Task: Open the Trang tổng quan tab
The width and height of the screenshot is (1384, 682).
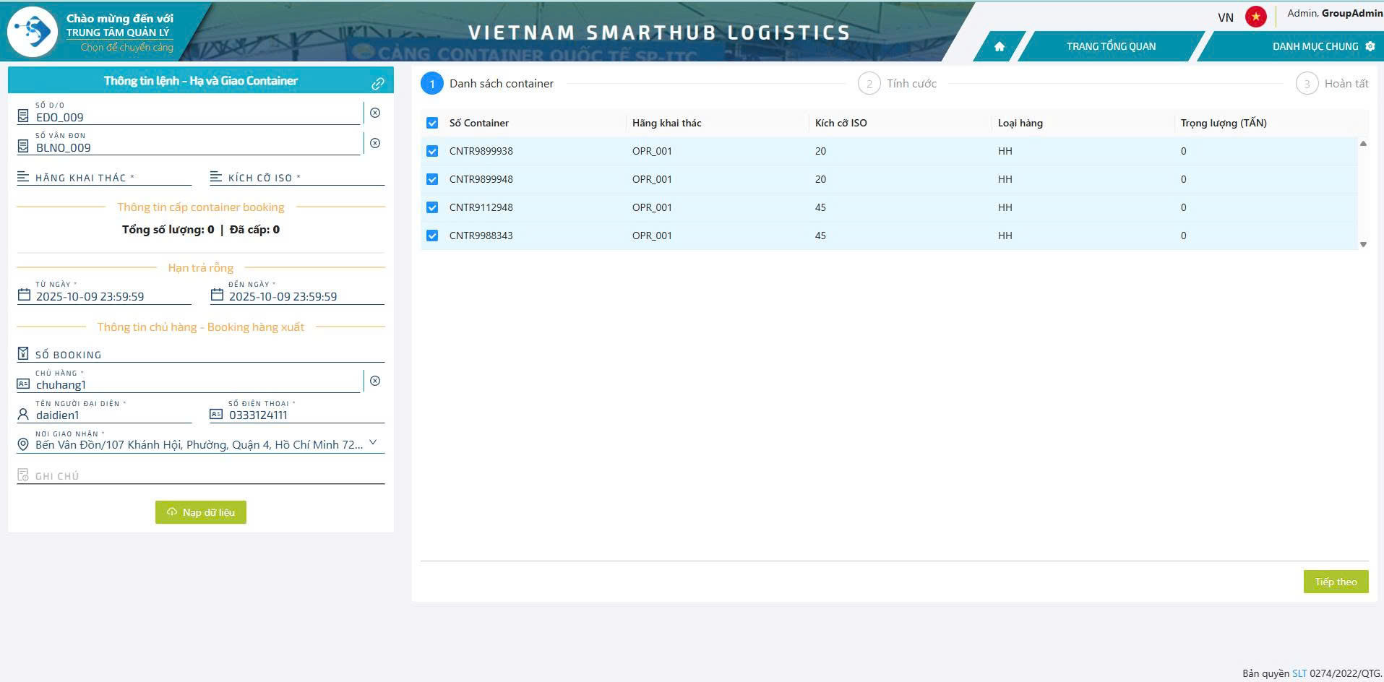Action: (1111, 46)
